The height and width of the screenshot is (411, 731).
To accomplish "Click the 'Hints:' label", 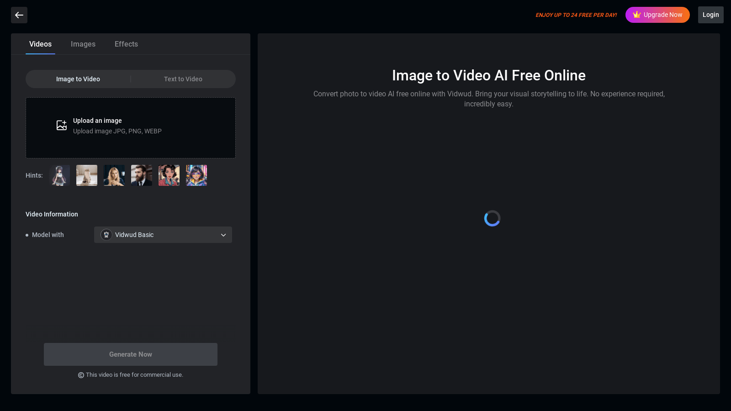I will [34, 175].
